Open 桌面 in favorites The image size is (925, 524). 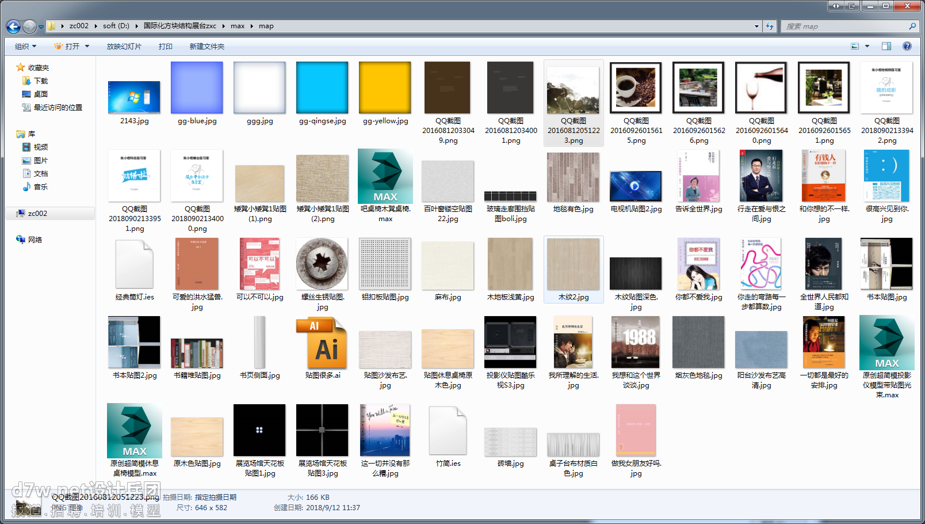click(x=35, y=94)
